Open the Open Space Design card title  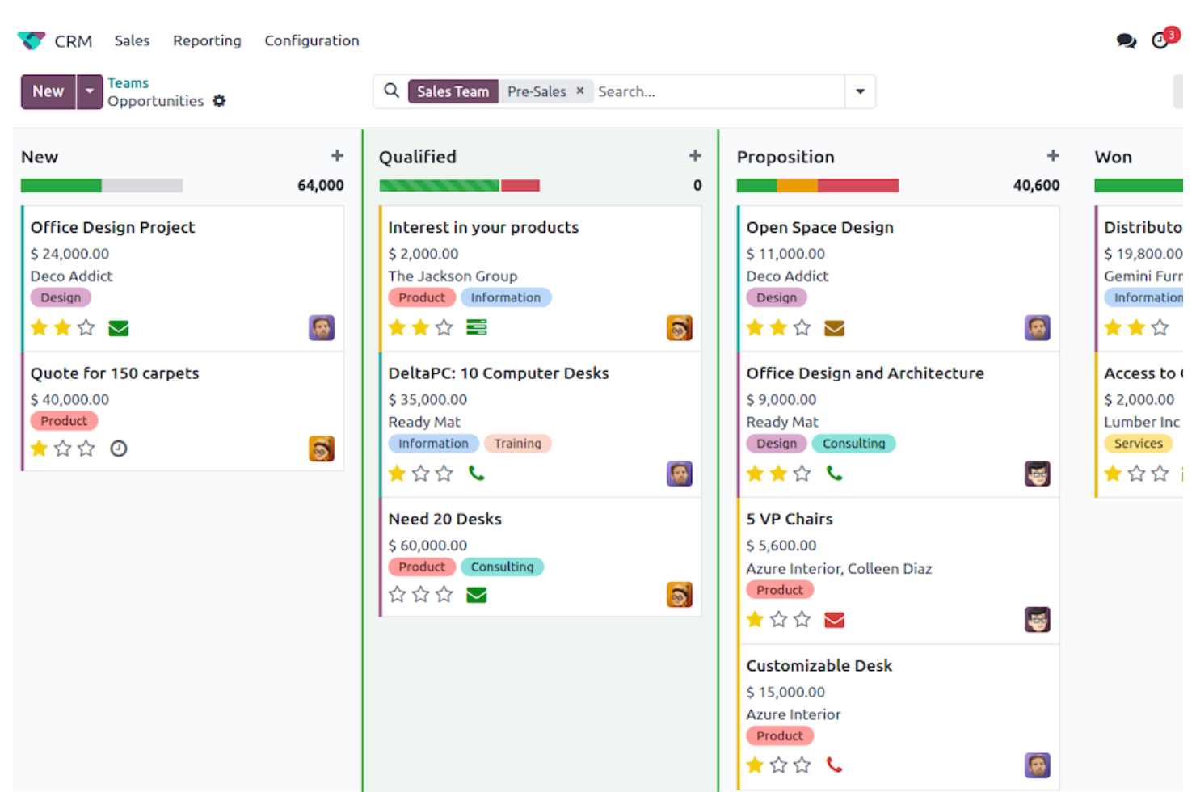click(820, 227)
